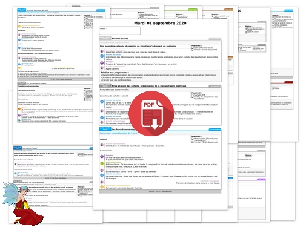Check the 'Photocopies Fournitures manquantes' box
The width and height of the screenshot is (303, 227).
pos(193,139)
